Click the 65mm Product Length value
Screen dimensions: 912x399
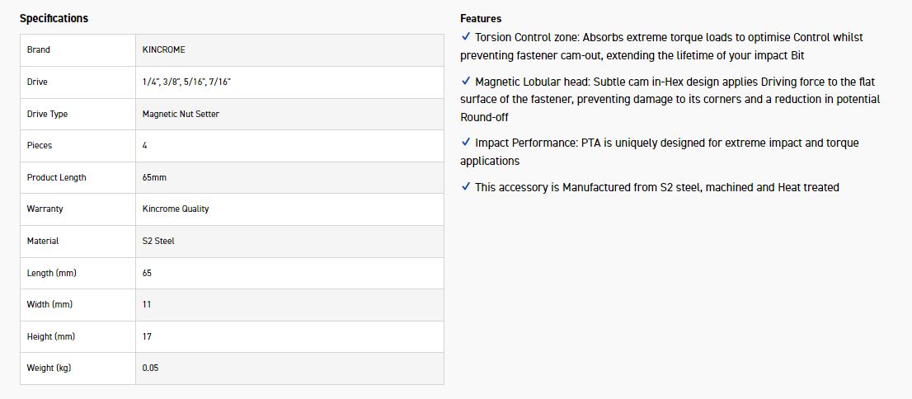coord(154,177)
